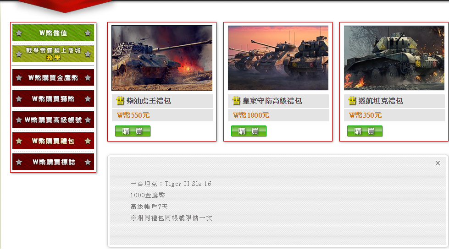The image size is (449, 250).
Task: Buy the 皇家守衛高級禮包 with 購買 button
Action: point(249,131)
